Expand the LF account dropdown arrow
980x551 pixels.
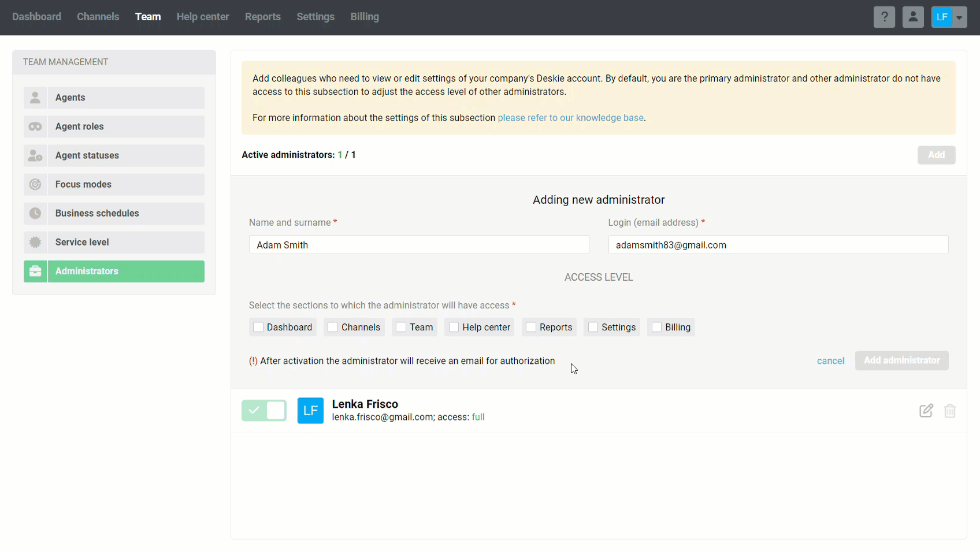point(959,17)
